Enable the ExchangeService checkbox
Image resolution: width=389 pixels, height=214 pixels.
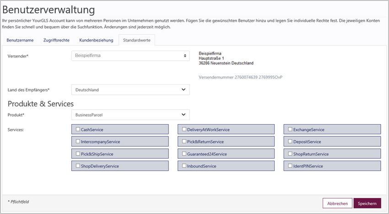pyautogui.click(x=290, y=130)
